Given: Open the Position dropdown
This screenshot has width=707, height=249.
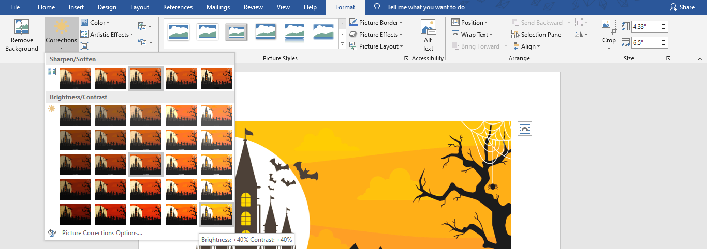Looking at the screenshot, I should (469, 23).
